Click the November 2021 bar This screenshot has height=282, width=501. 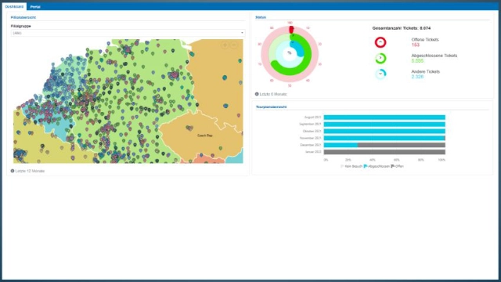tap(384, 138)
